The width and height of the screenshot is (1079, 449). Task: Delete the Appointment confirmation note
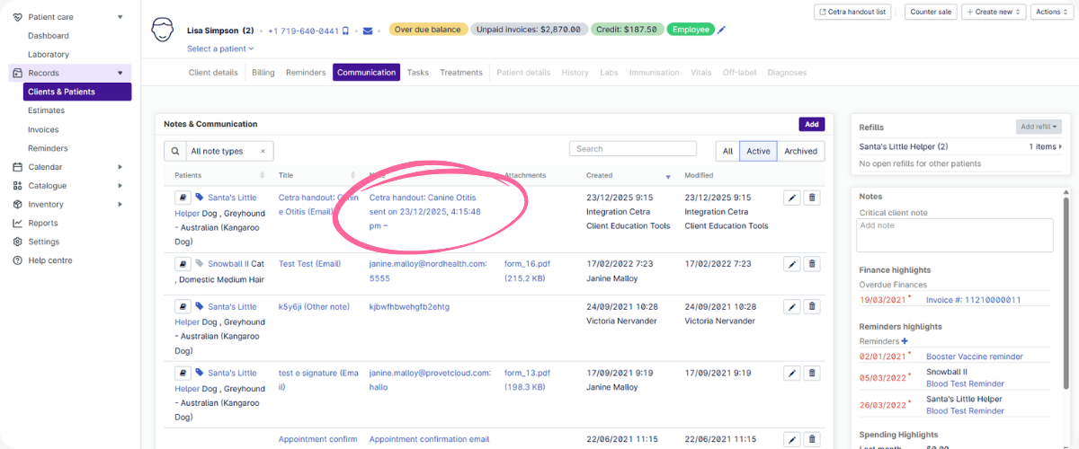pos(812,439)
